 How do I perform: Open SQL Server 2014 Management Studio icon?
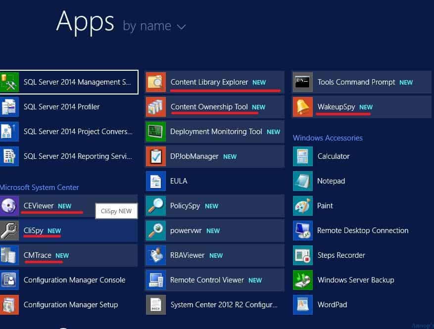[9, 82]
